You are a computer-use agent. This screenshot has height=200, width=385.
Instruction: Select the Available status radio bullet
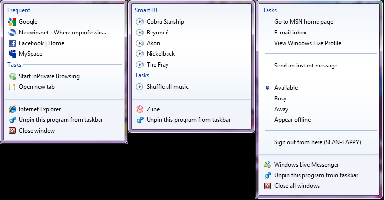coord(268,88)
